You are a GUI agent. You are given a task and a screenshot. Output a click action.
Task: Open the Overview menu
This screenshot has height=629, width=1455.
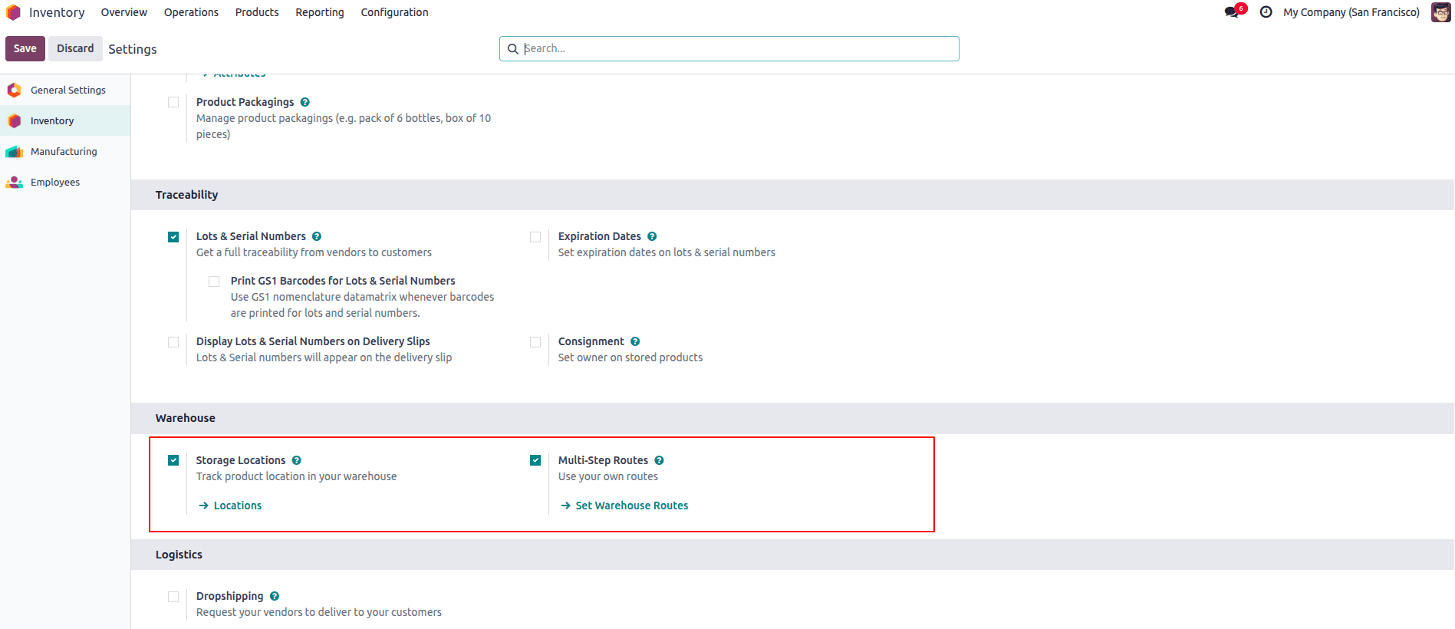point(124,12)
